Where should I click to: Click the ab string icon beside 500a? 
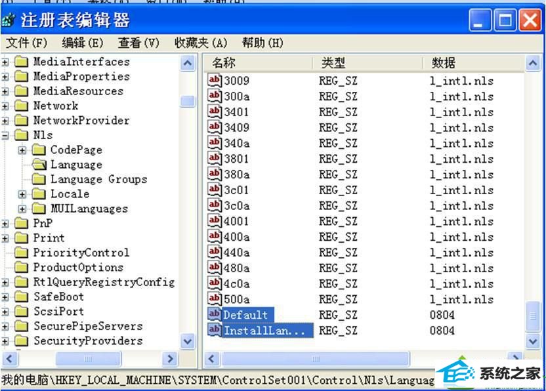coord(215,298)
